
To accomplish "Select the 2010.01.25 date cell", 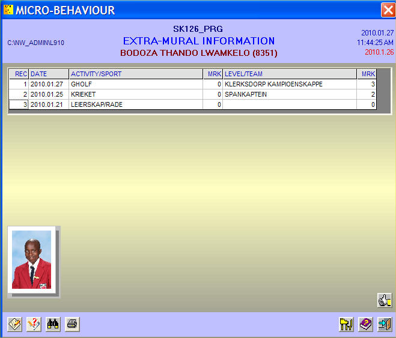I will tap(49, 95).
